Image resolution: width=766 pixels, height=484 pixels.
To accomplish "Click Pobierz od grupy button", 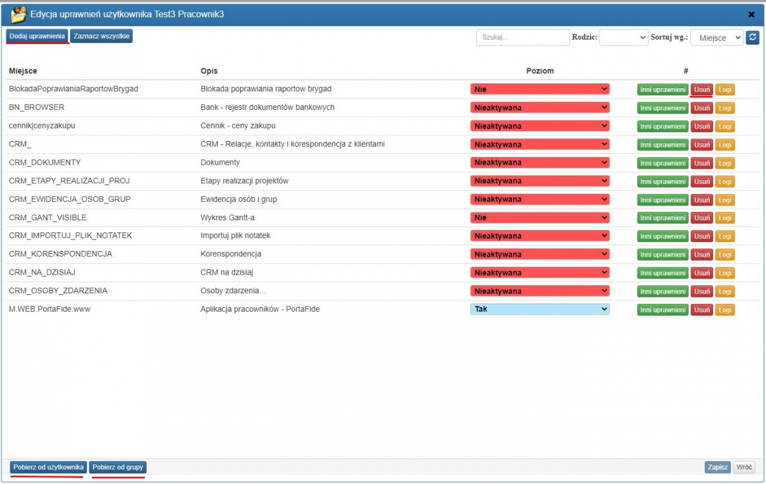I will pyautogui.click(x=118, y=467).
